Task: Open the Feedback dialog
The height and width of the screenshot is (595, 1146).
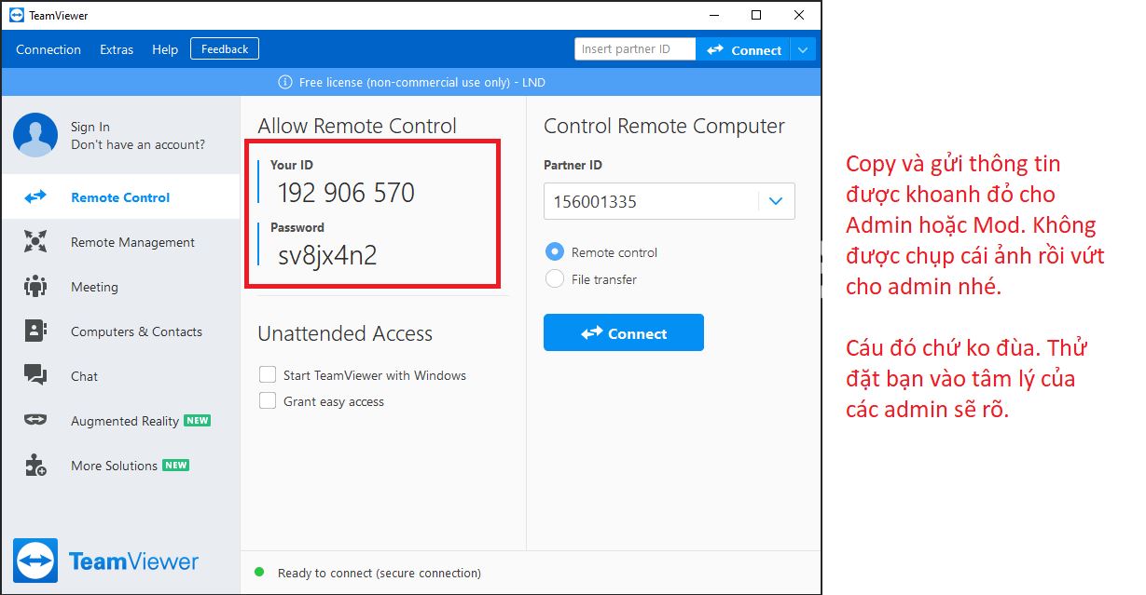Action: click(x=224, y=47)
